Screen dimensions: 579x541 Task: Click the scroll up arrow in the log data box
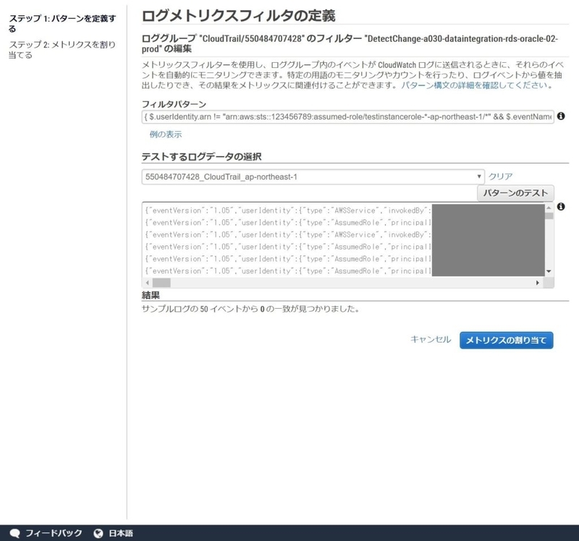coord(549,208)
